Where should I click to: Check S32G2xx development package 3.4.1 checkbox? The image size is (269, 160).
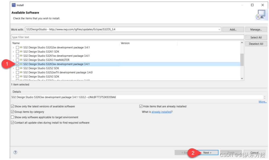[17, 47]
